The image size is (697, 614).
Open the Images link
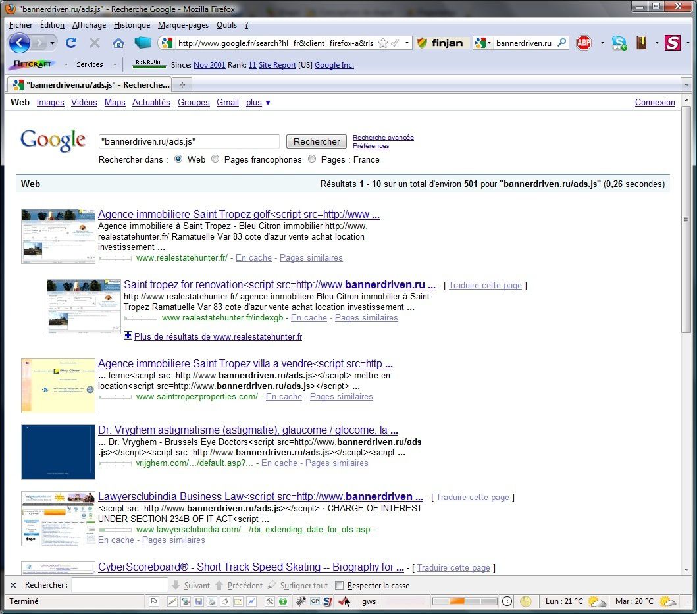[x=50, y=102]
